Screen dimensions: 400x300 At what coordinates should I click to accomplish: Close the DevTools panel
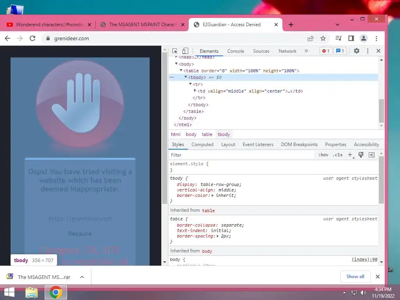[379, 51]
